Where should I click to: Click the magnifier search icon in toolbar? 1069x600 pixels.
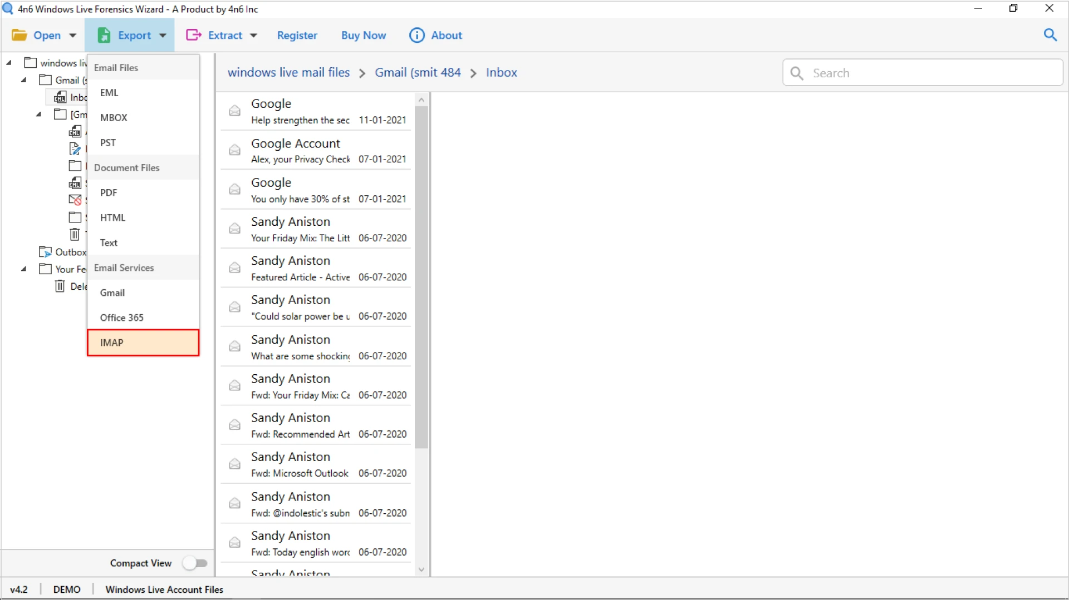1050,35
